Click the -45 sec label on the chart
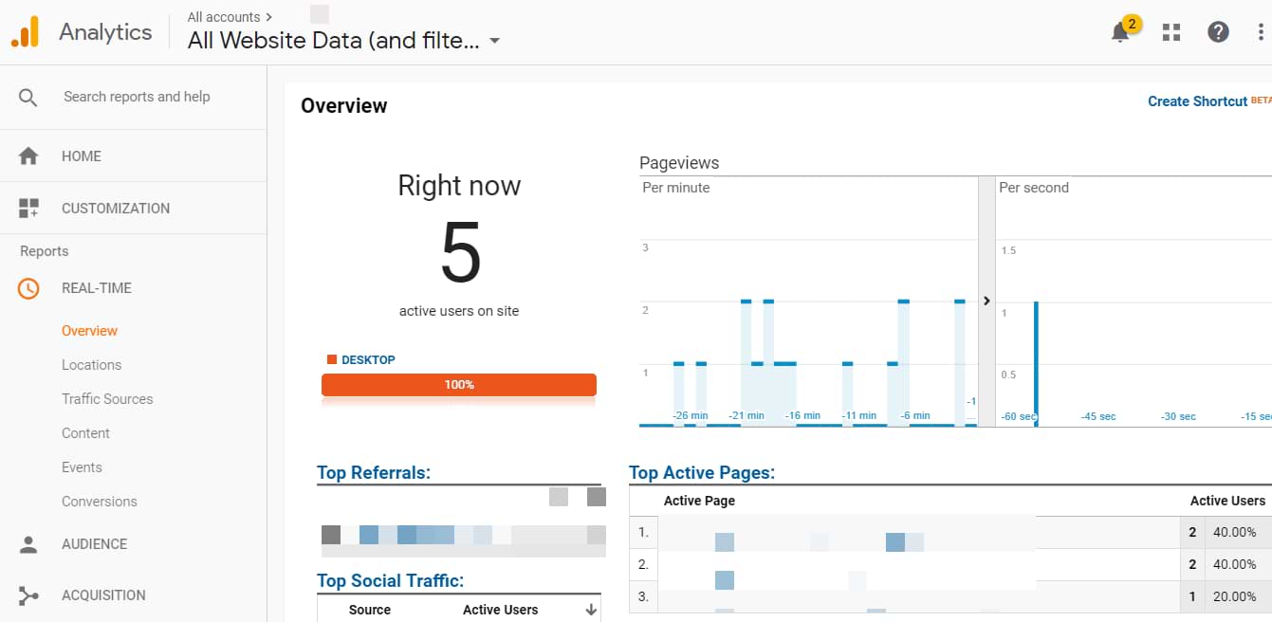The height and width of the screenshot is (622, 1272). tap(1098, 416)
